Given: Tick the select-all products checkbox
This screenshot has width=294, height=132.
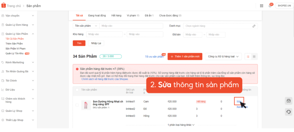Looking at the screenshot, I should pyautogui.click(x=77, y=90).
